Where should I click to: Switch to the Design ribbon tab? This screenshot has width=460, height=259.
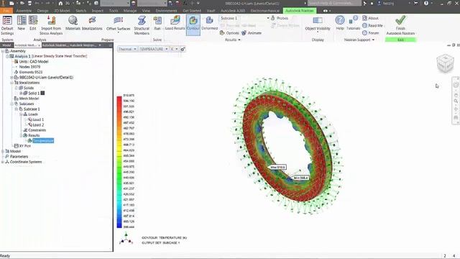pyautogui.click(x=43, y=11)
